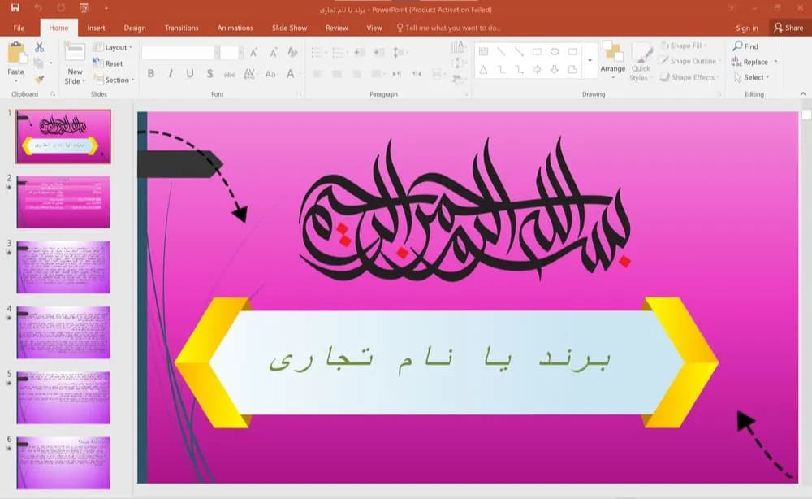Start presentation from beginning icon
The height and width of the screenshot is (499, 812).
coord(84,8)
